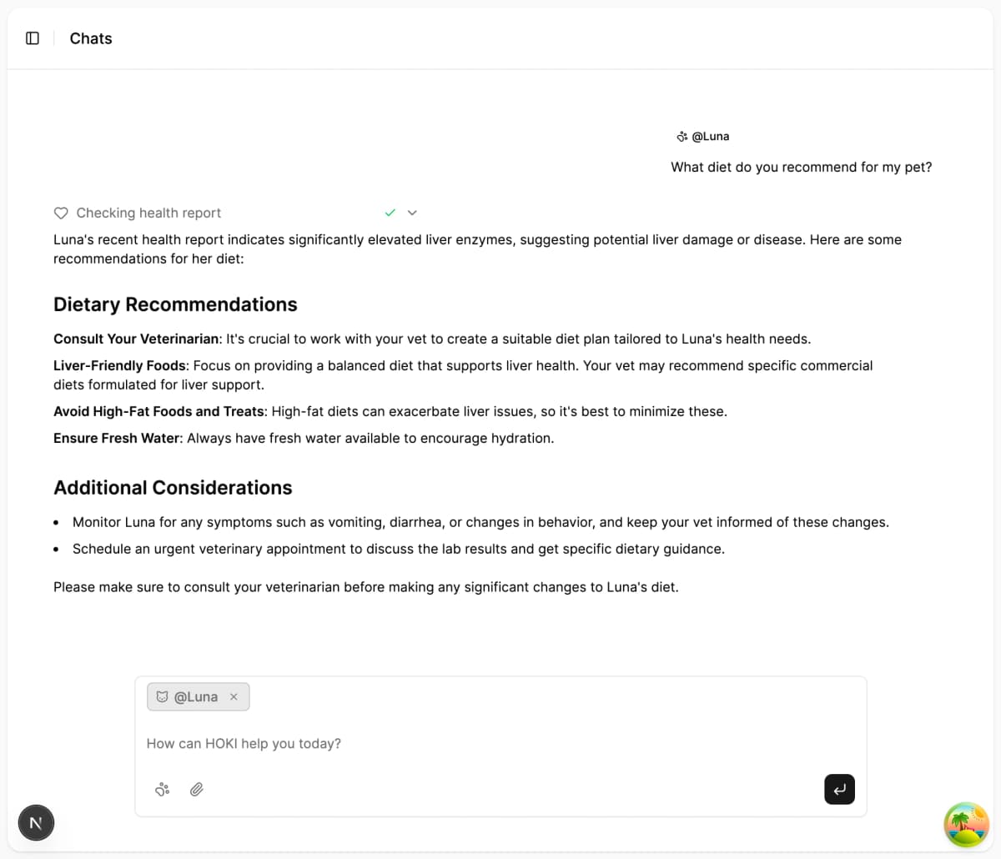Image resolution: width=1001 pixels, height=859 pixels.
Task: Click the cat icon on the @Luna chip
Action: (x=163, y=696)
